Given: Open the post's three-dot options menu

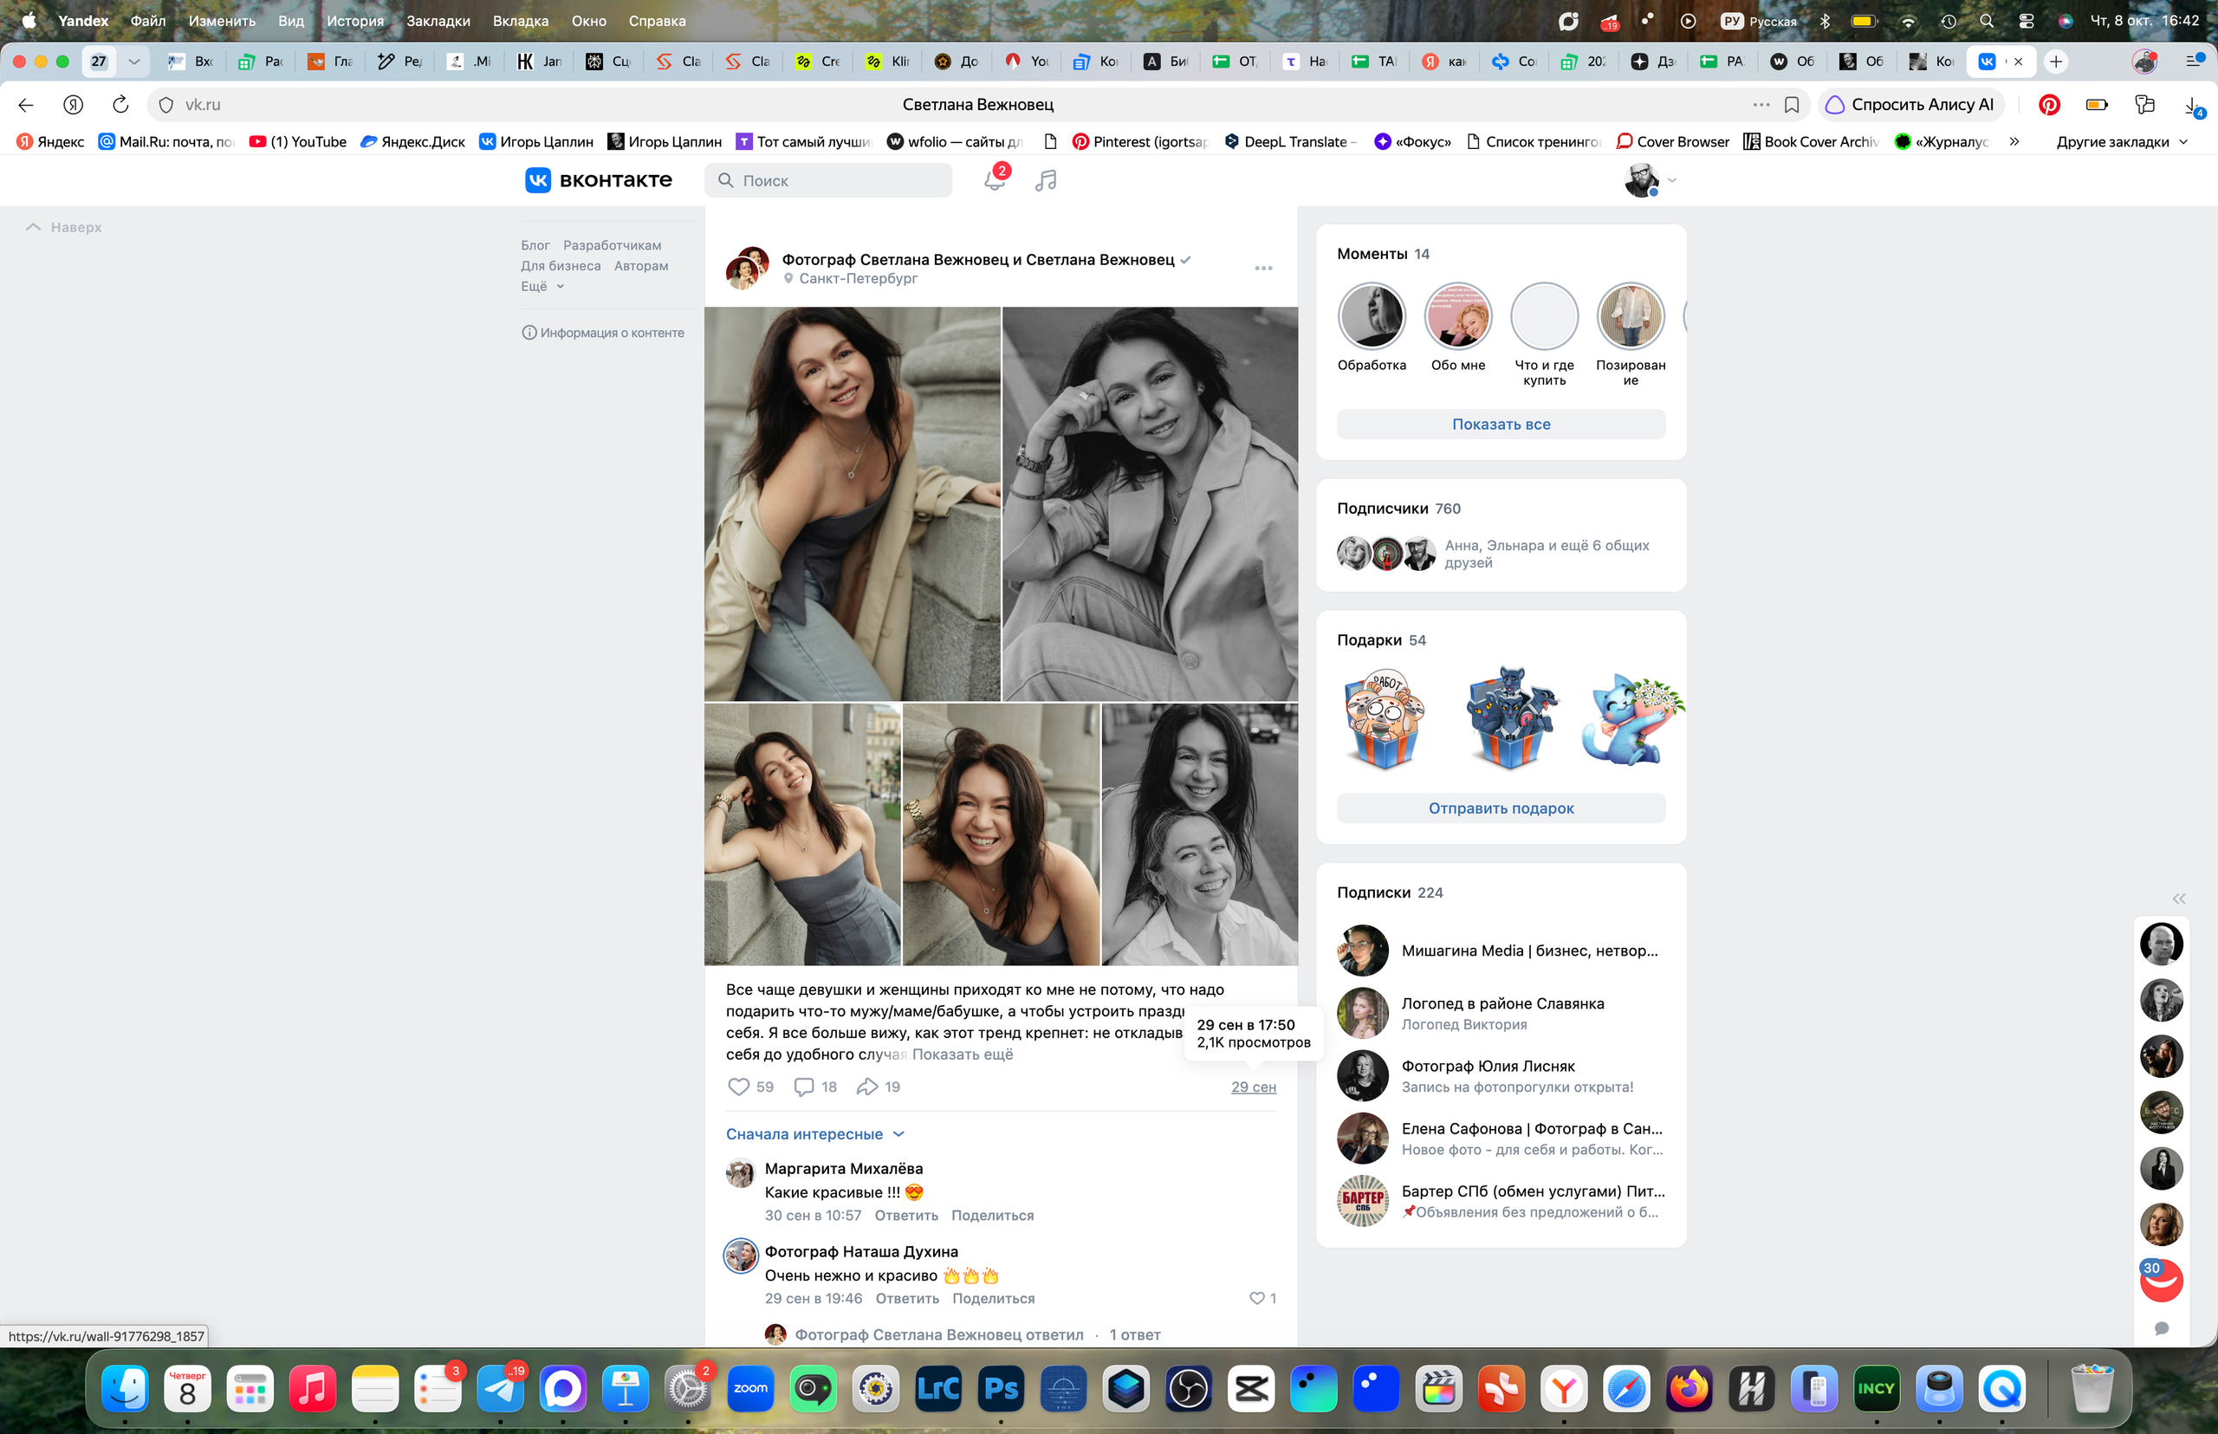Looking at the screenshot, I should 1263,269.
